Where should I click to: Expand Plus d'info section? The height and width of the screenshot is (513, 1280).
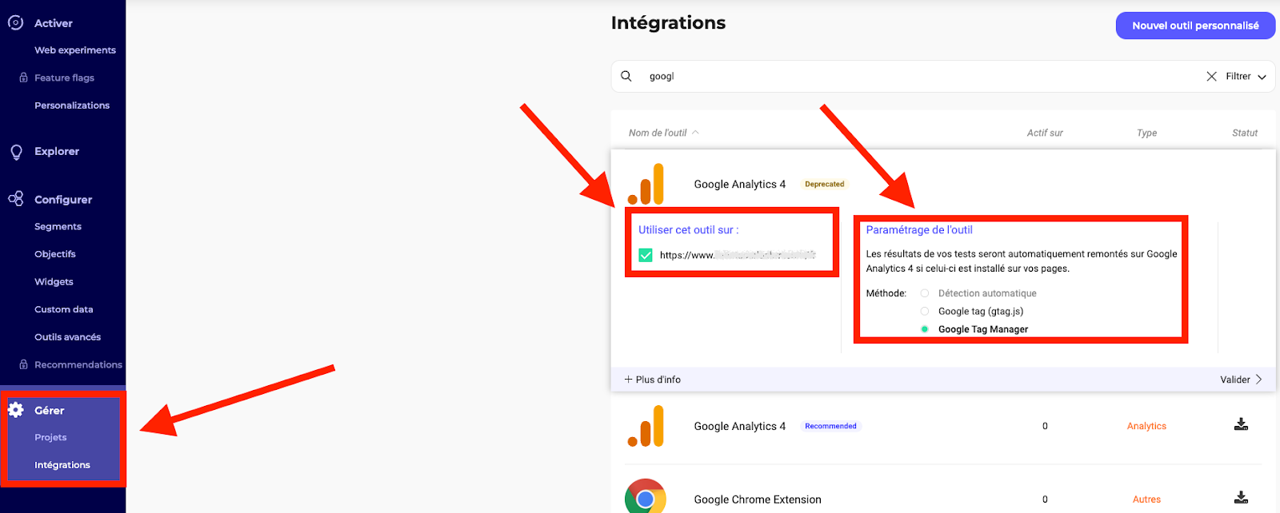(x=652, y=380)
